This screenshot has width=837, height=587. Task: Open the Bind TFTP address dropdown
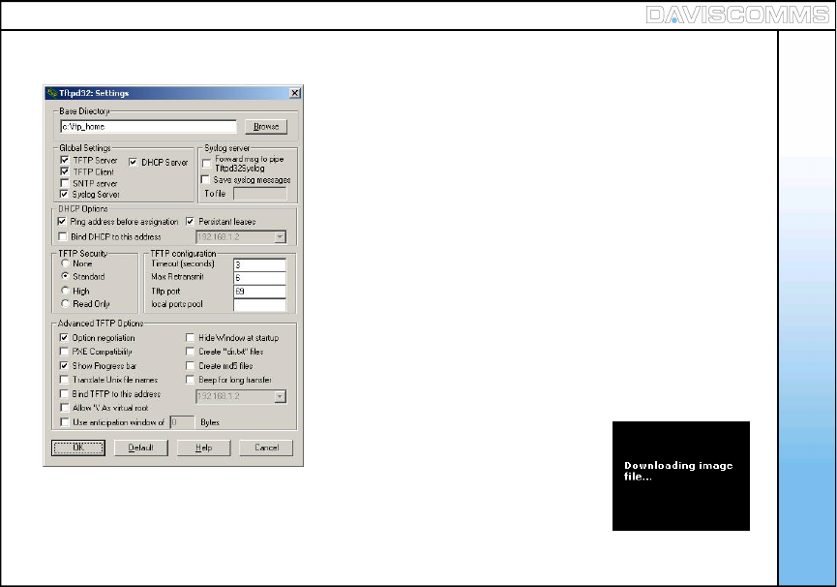pos(280,395)
